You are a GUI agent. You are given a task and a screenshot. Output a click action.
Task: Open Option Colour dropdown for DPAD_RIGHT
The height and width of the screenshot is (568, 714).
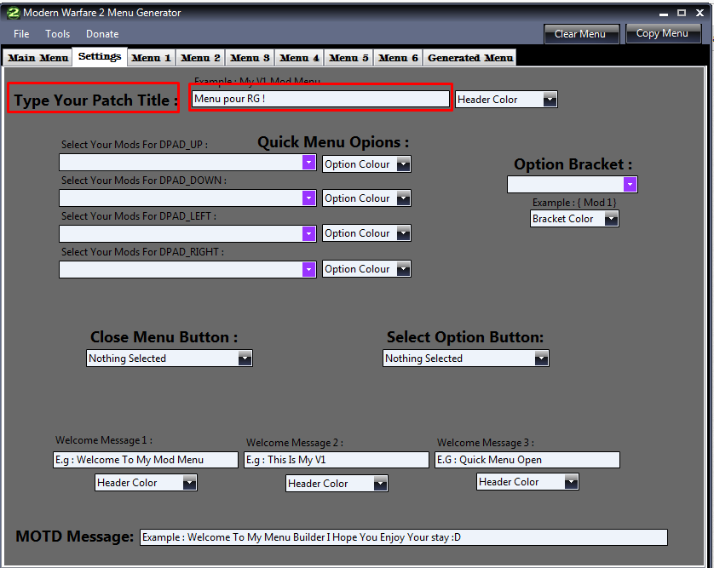(366, 269)
